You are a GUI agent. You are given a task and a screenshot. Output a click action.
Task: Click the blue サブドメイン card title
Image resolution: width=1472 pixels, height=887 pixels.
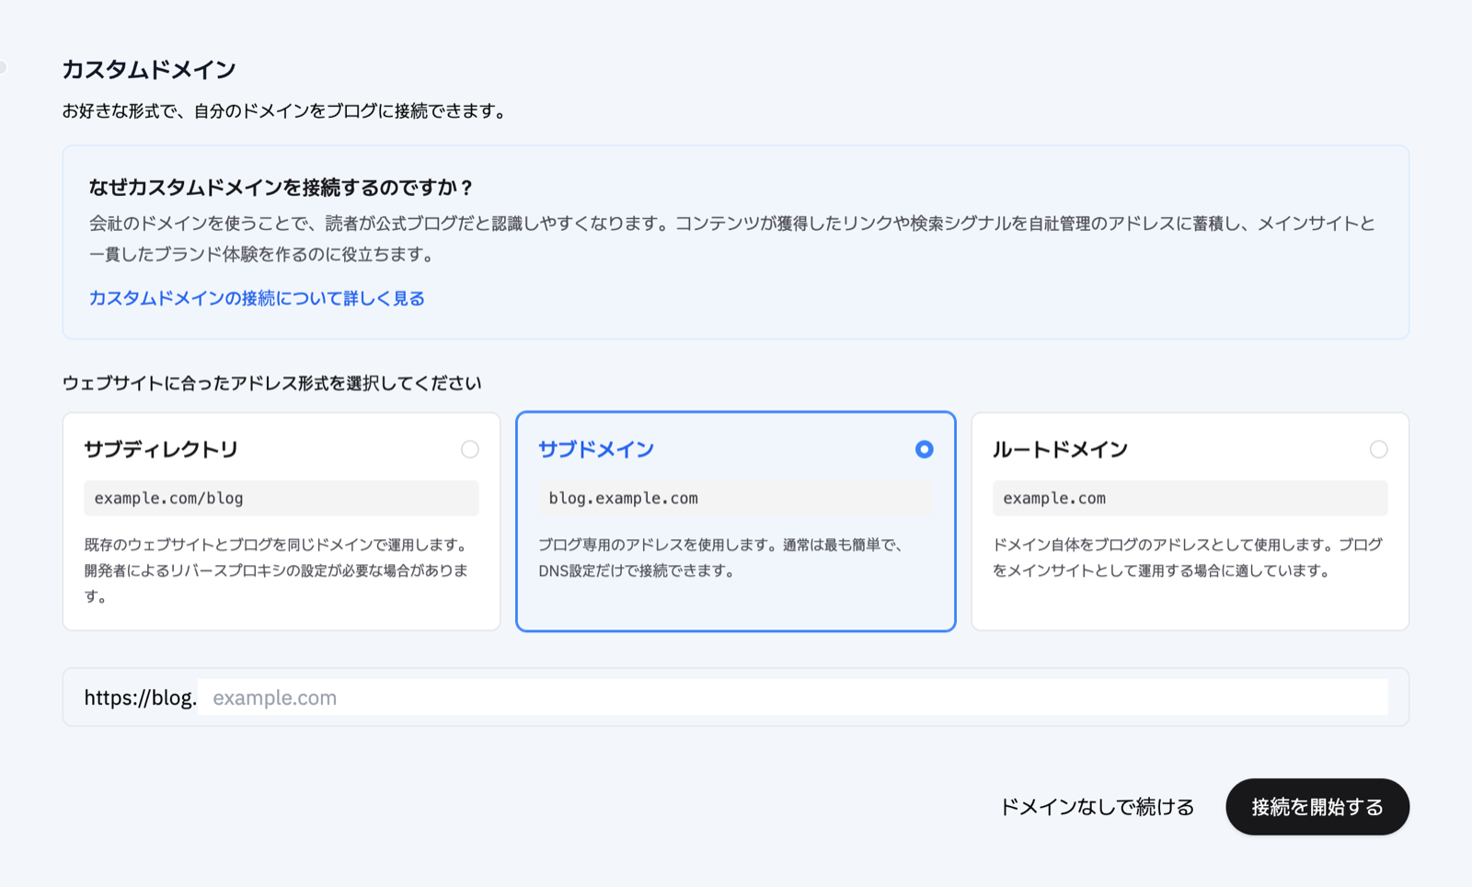coord(596,449)
